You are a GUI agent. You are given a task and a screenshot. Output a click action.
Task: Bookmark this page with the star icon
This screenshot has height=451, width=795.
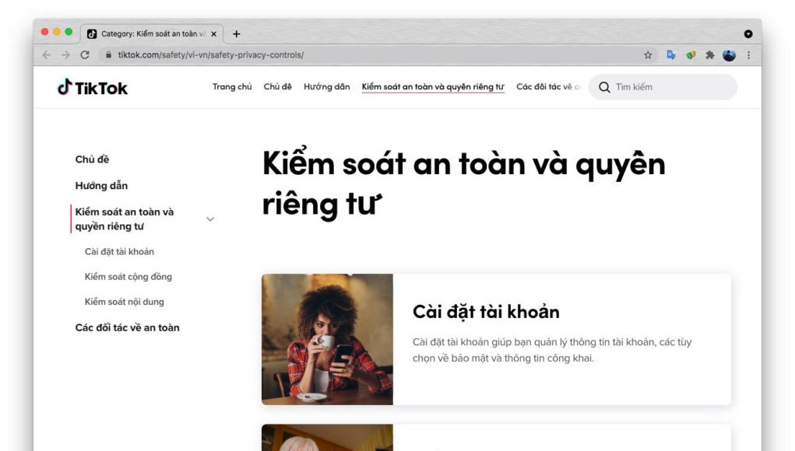point(648,55)
